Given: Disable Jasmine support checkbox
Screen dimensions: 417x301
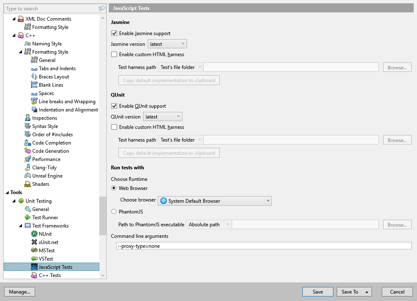Looking at the screenshot, I should tap(115, 33).
